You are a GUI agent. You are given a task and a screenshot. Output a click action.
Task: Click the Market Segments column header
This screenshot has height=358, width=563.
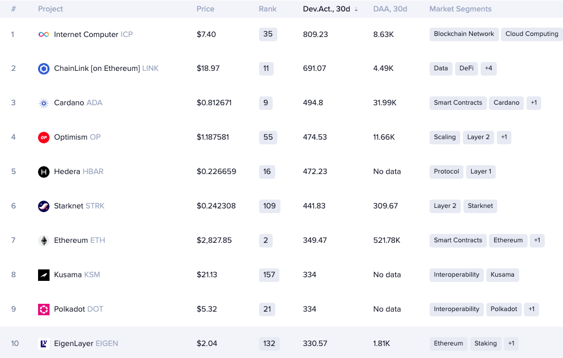pyautogui.click(x=460, y=9)
